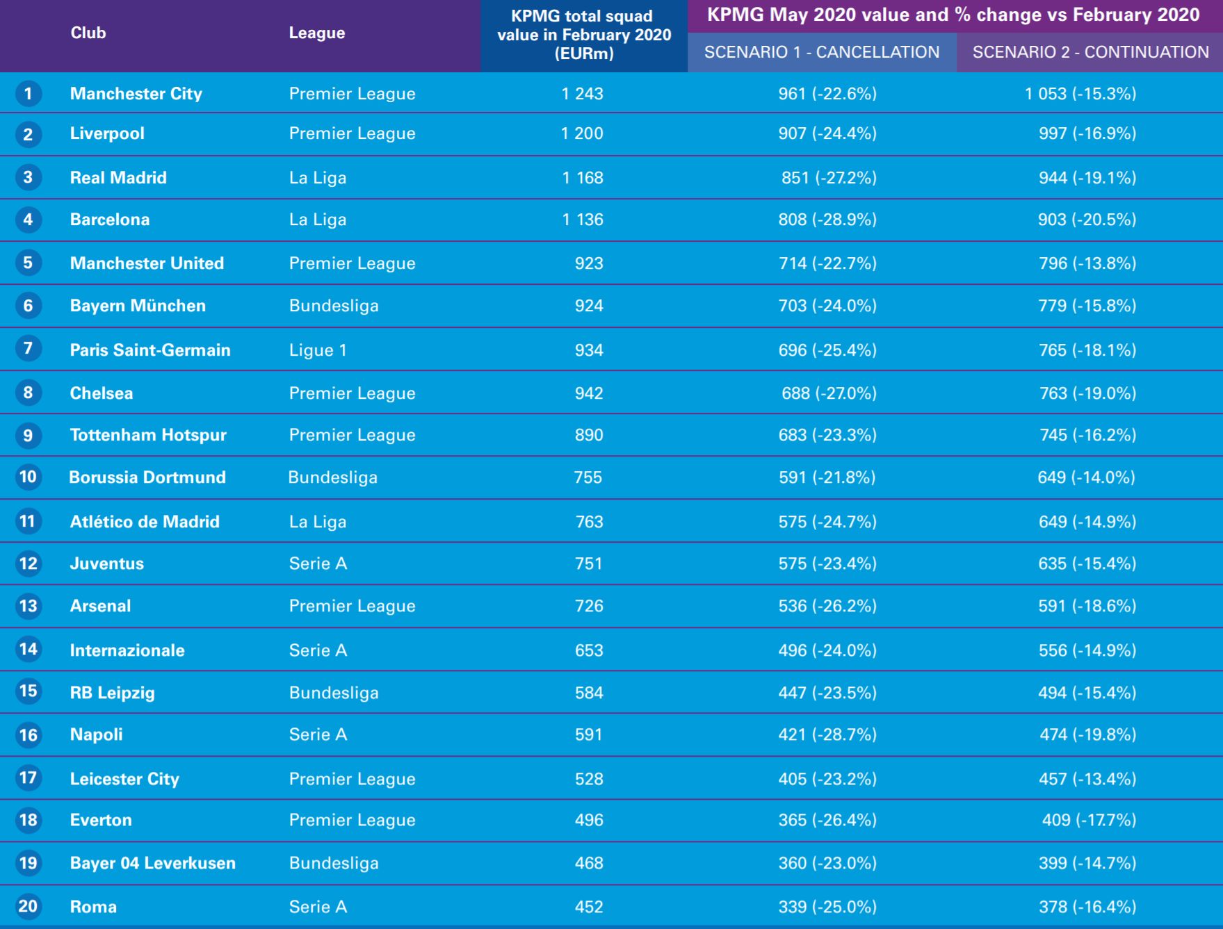Select the Juventus club name
This screenshot has height=929, width=1223.
point(107,564)
